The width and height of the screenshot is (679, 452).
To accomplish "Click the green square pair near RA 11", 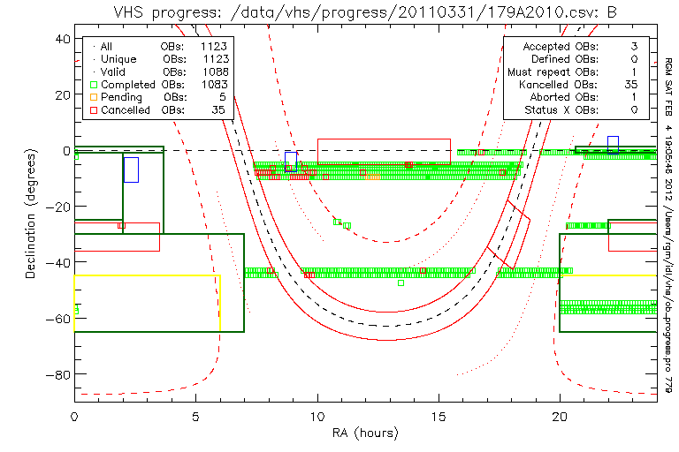I will tap(342, 223).
